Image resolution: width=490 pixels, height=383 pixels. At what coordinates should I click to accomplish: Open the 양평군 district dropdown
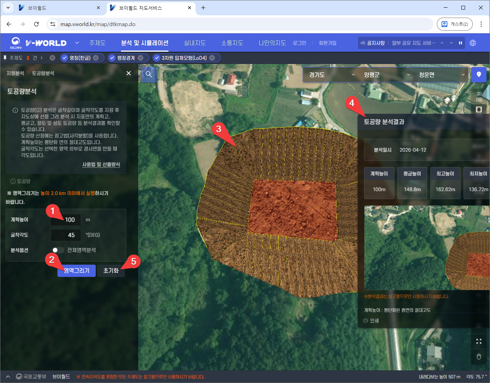pyautogui.click(x=387, y=75)
